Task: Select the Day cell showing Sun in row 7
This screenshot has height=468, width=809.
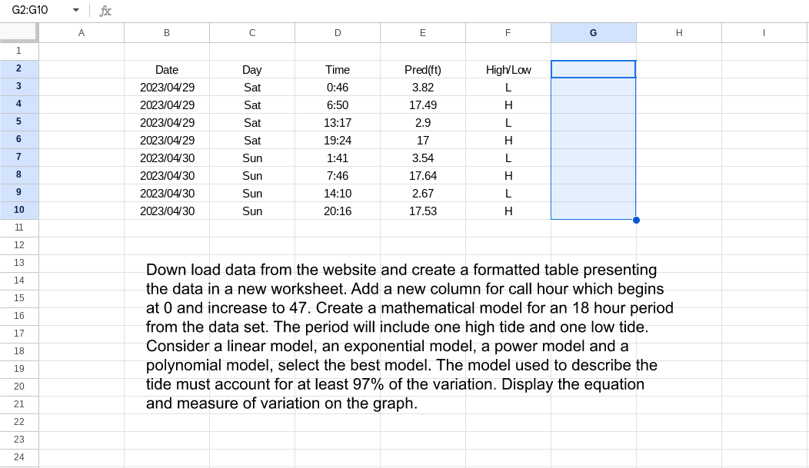Action: tap(251, 158)
